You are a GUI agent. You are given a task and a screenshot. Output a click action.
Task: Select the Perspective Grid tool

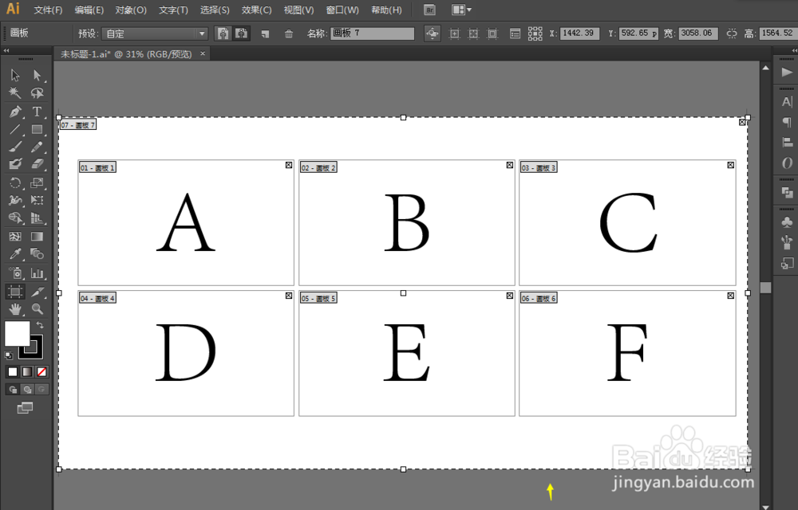(x=37, y=218)
